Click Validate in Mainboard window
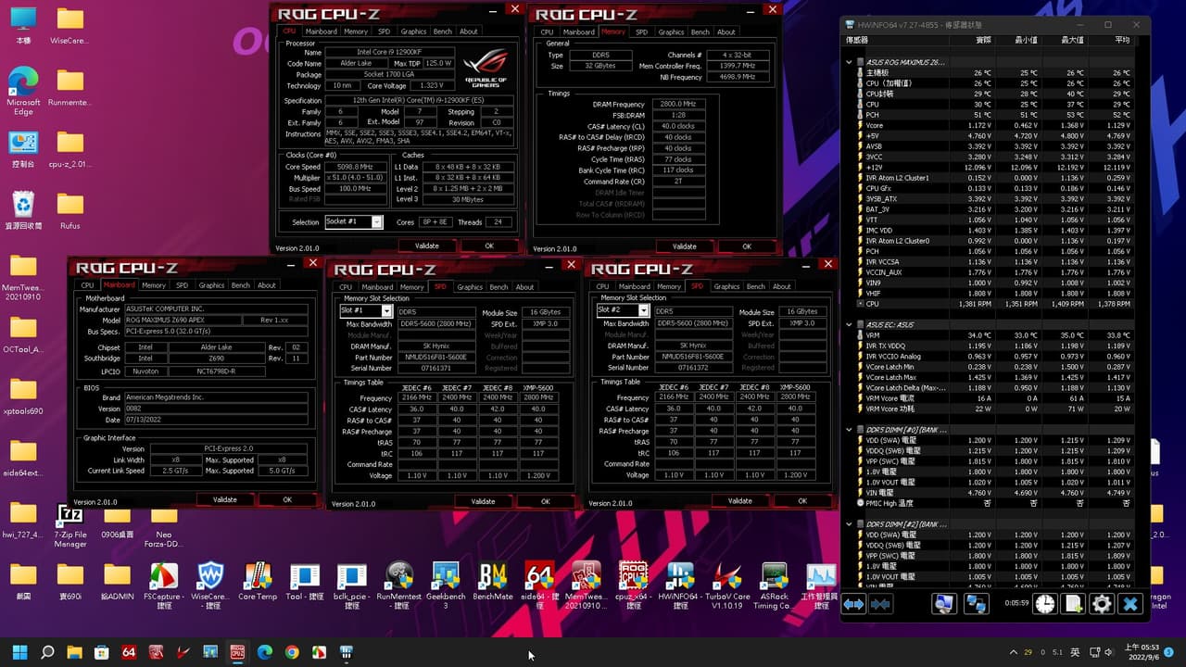Image resolution: width=1186 pixels, height=667 pixels. pyautogui.click(x=225, y=499)
